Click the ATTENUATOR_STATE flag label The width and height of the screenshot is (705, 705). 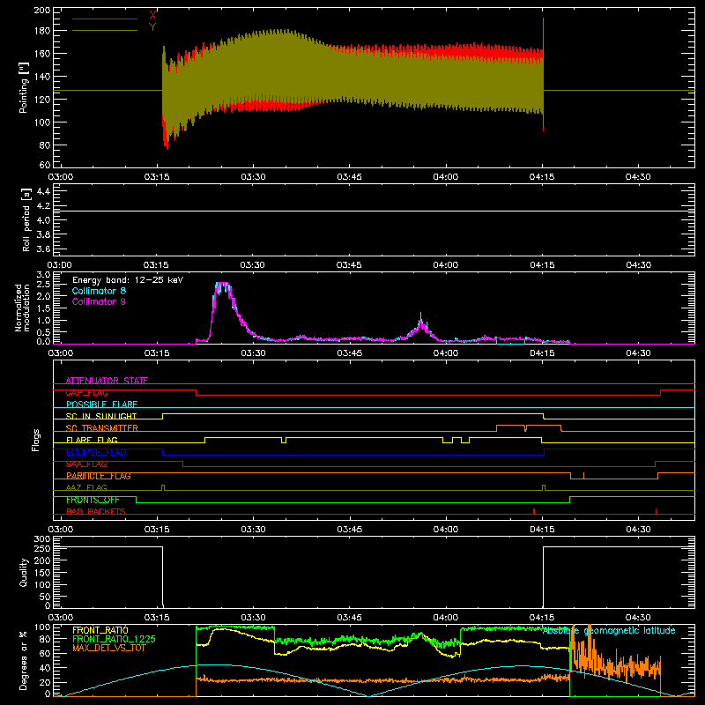tap(107, 381)
